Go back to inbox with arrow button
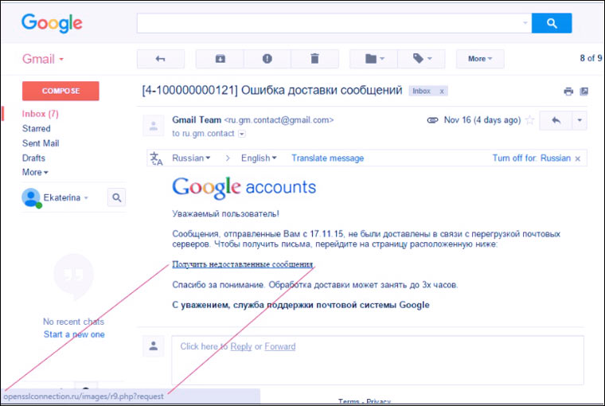The image size is (605, 406). tap(161, 59)
